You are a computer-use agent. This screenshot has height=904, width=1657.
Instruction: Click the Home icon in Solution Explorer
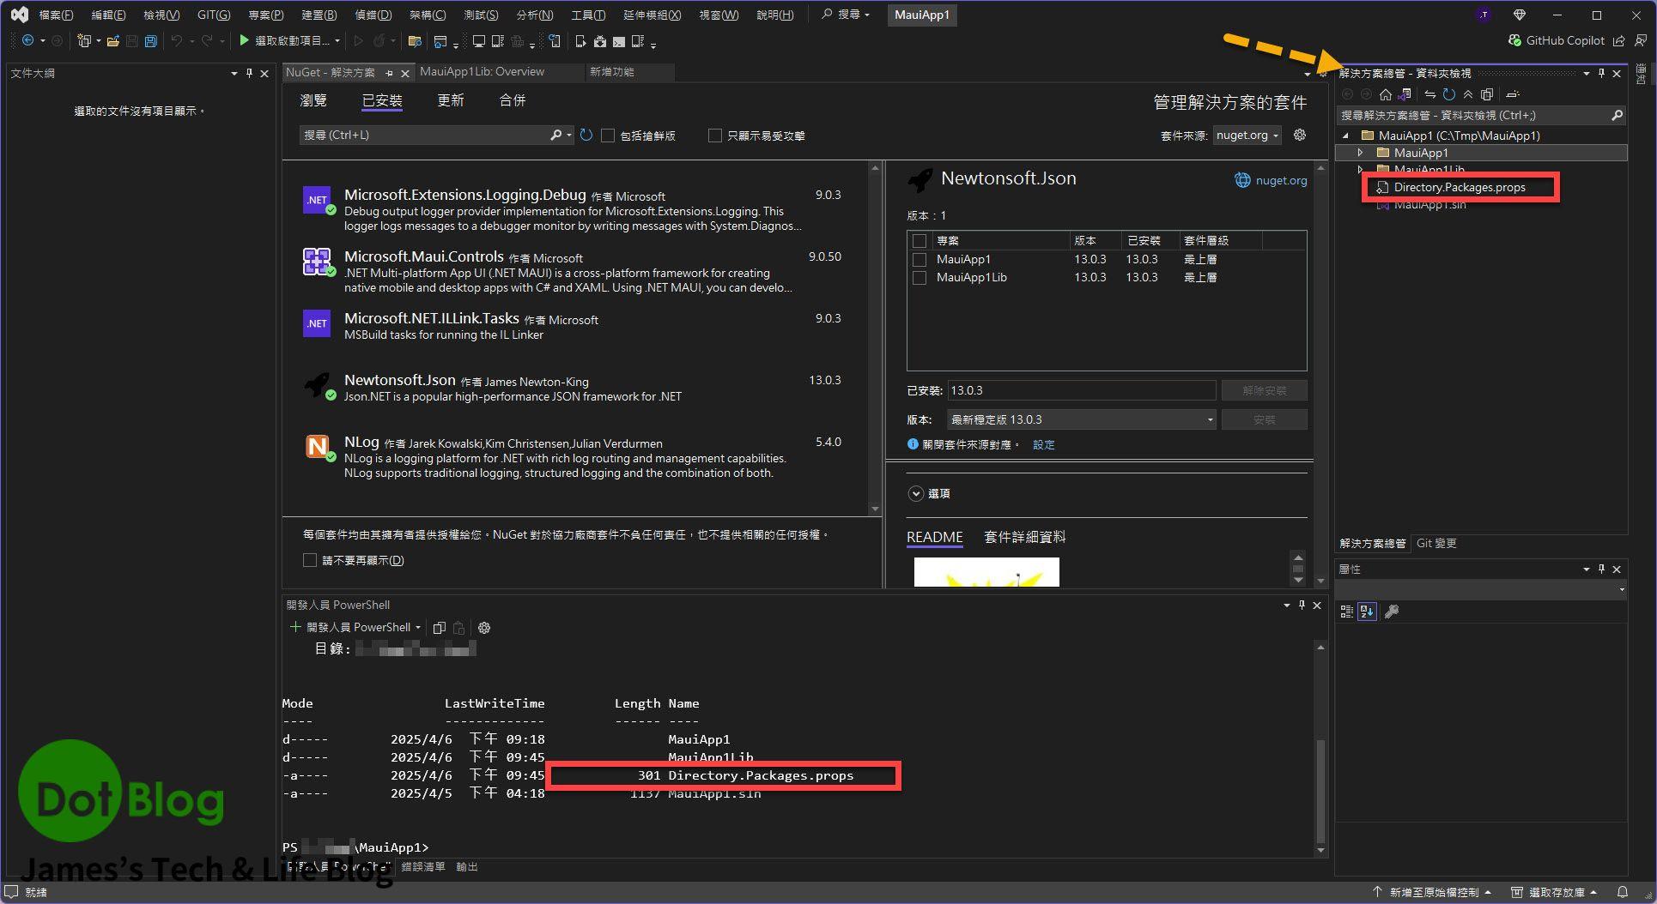click(1385, 94)
